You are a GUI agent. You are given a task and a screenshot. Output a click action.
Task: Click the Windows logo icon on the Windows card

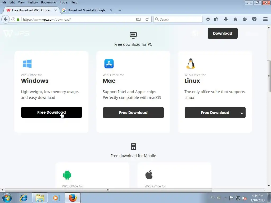coord(27,64)
